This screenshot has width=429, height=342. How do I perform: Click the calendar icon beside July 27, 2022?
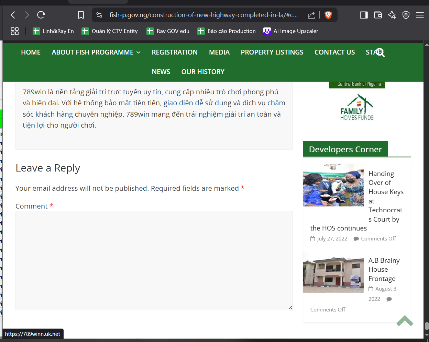[x=312, y=239]
